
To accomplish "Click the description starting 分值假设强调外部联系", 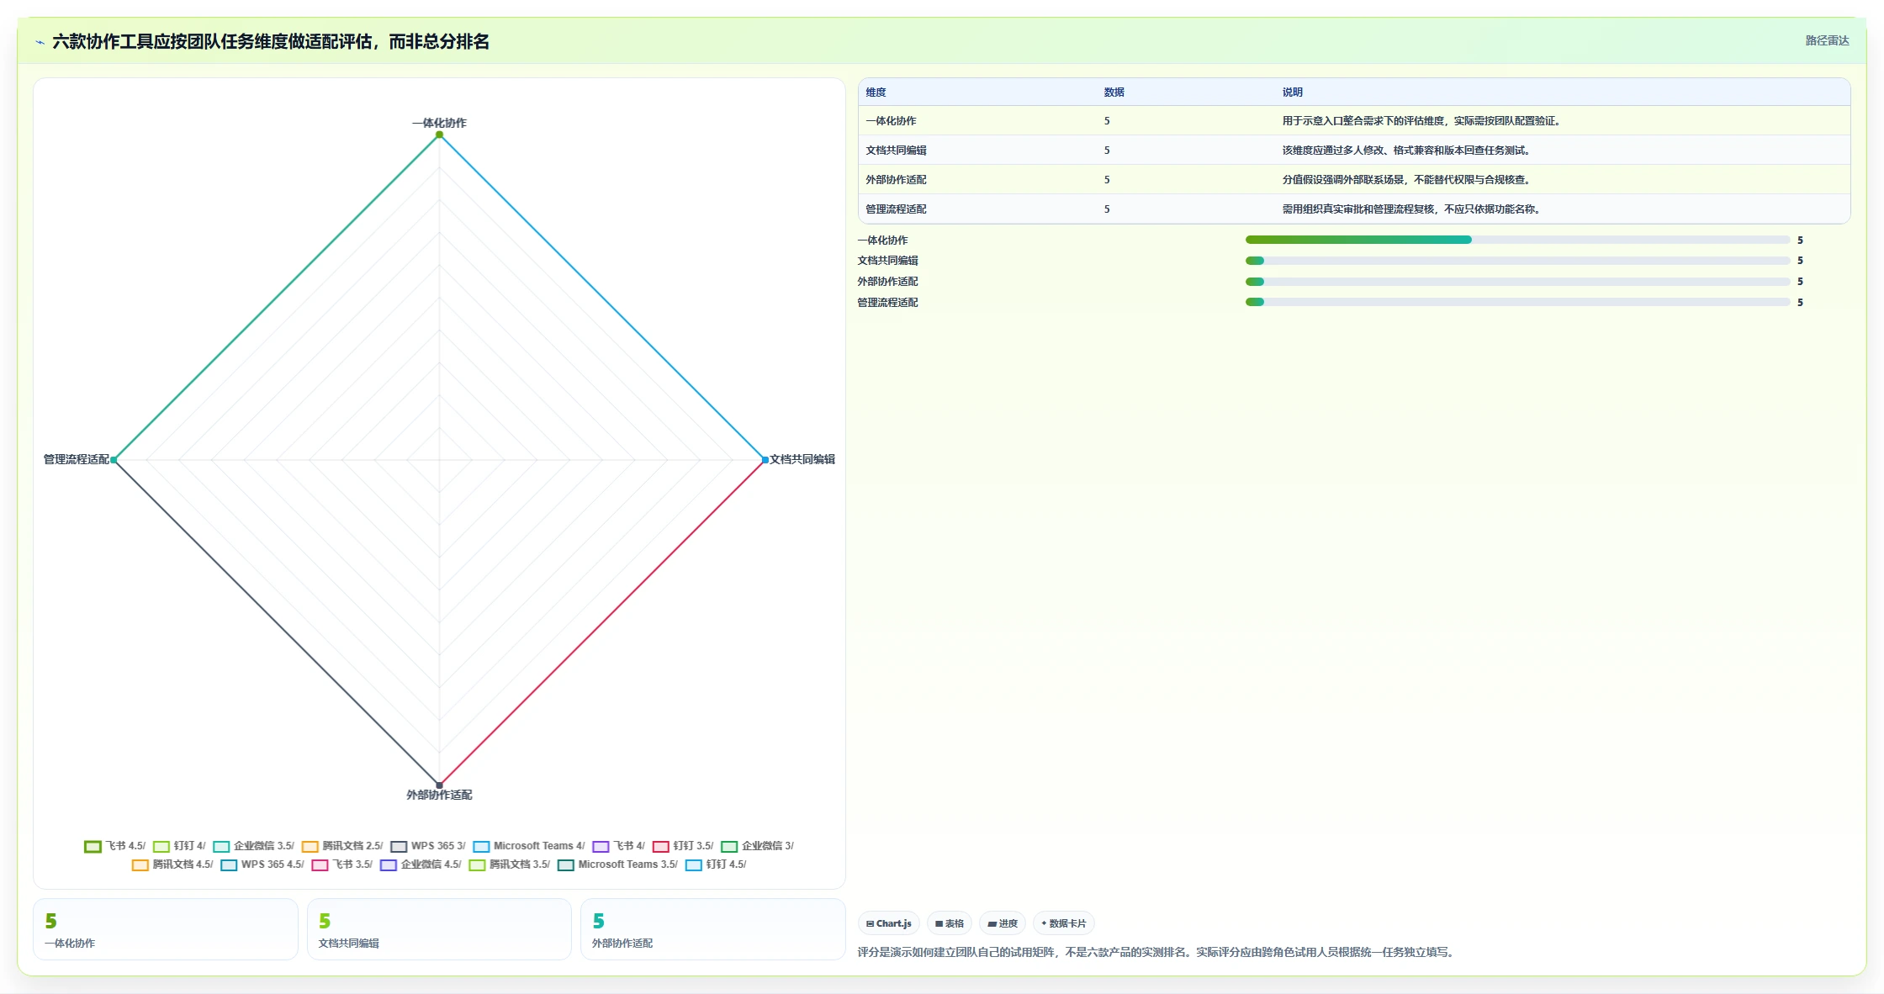I will coord(1406,180).
